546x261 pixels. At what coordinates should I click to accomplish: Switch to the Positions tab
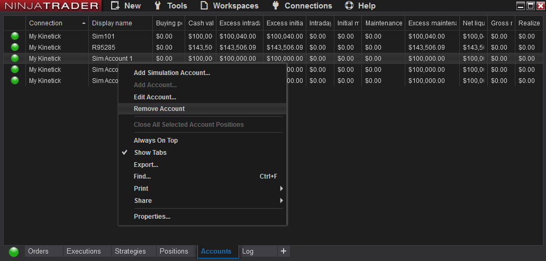(177, 251)
